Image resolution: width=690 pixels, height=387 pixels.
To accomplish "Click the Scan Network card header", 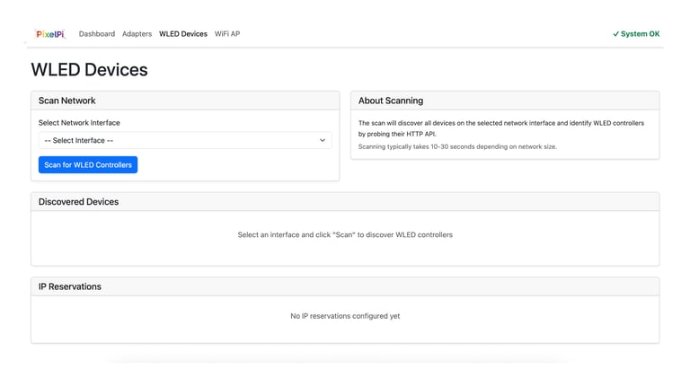I will [x=185, y=101].
